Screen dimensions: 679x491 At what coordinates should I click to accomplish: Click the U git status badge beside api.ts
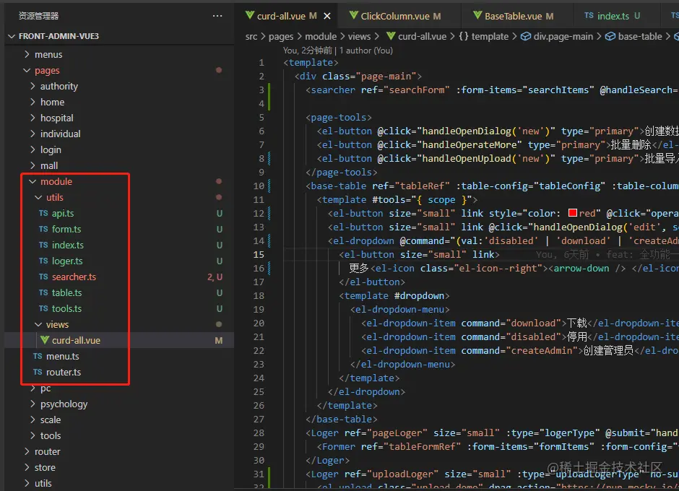click(219, 213)
